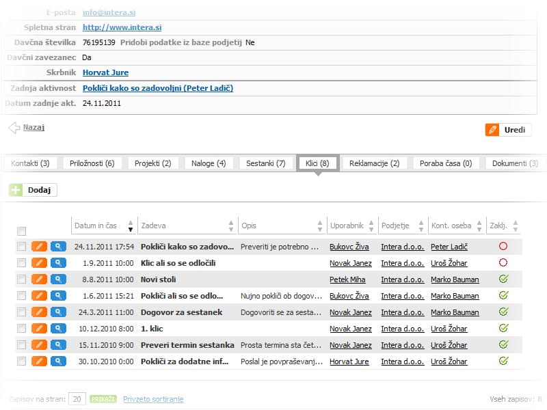The image size is (547, 410).
Task: Check the box for Klic ali so se odločili
Action: pos(21,262)
